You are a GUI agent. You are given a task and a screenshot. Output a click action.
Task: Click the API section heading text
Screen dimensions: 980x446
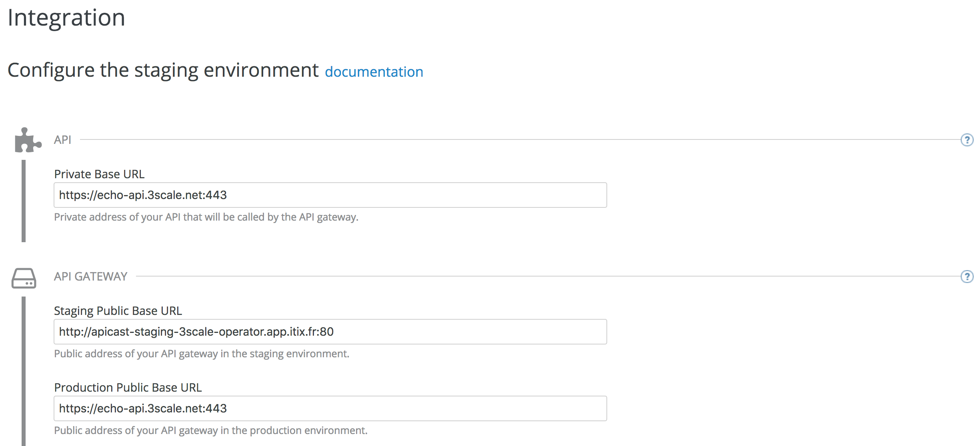63,140
